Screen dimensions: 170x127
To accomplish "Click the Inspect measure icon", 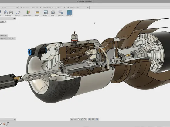I will tap(37, 12).
